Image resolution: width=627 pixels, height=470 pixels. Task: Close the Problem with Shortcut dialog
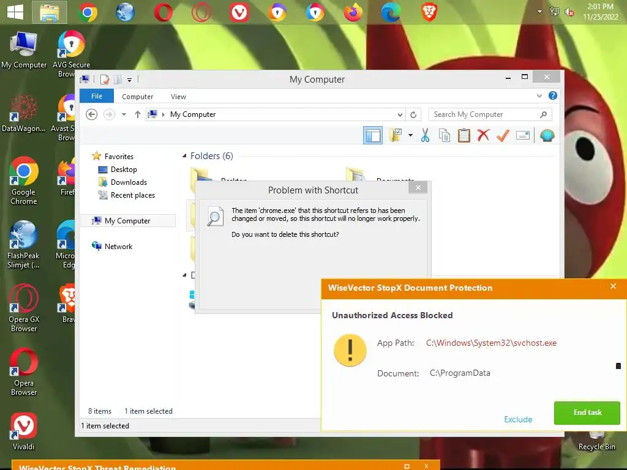(x=418, y=187)
